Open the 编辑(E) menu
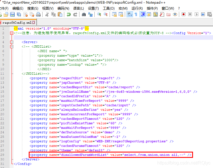Image resolution: width=213 pixels, height=168 pixels. 18,8
